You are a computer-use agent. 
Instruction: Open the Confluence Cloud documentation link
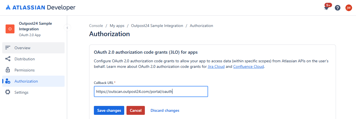[248, 67]
